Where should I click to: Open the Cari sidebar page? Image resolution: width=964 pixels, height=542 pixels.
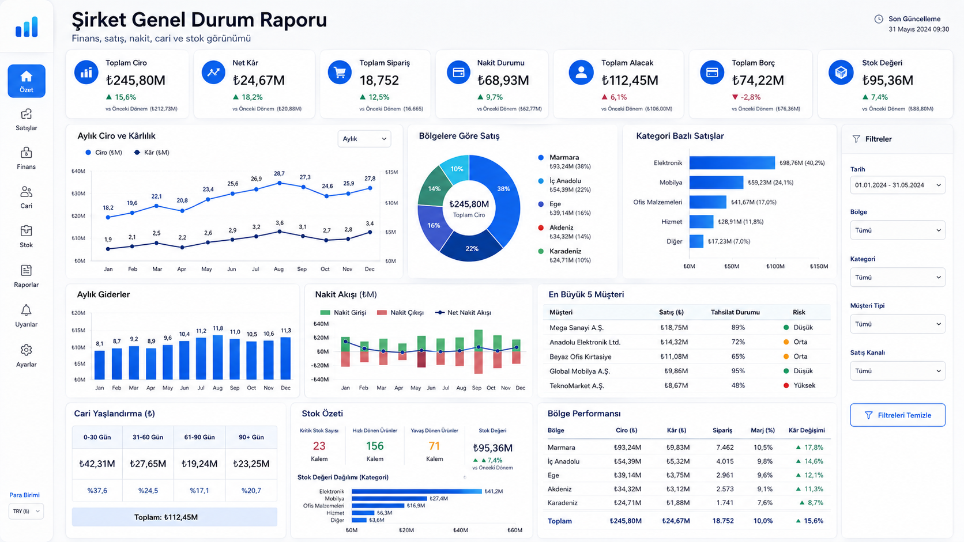(x=27, y=198)
